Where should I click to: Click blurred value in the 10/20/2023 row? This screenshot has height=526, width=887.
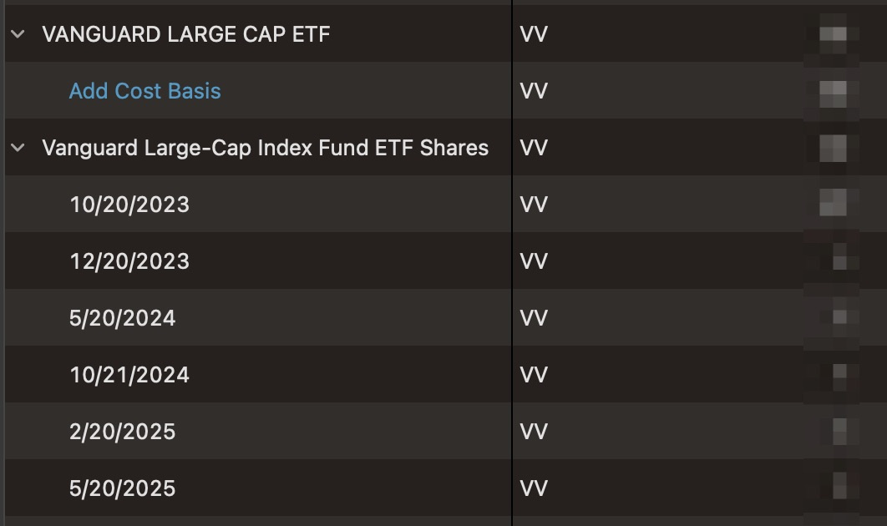(833, 203)
